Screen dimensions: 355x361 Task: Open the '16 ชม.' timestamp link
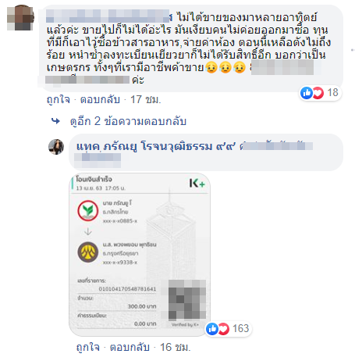[x=176, y=347]
